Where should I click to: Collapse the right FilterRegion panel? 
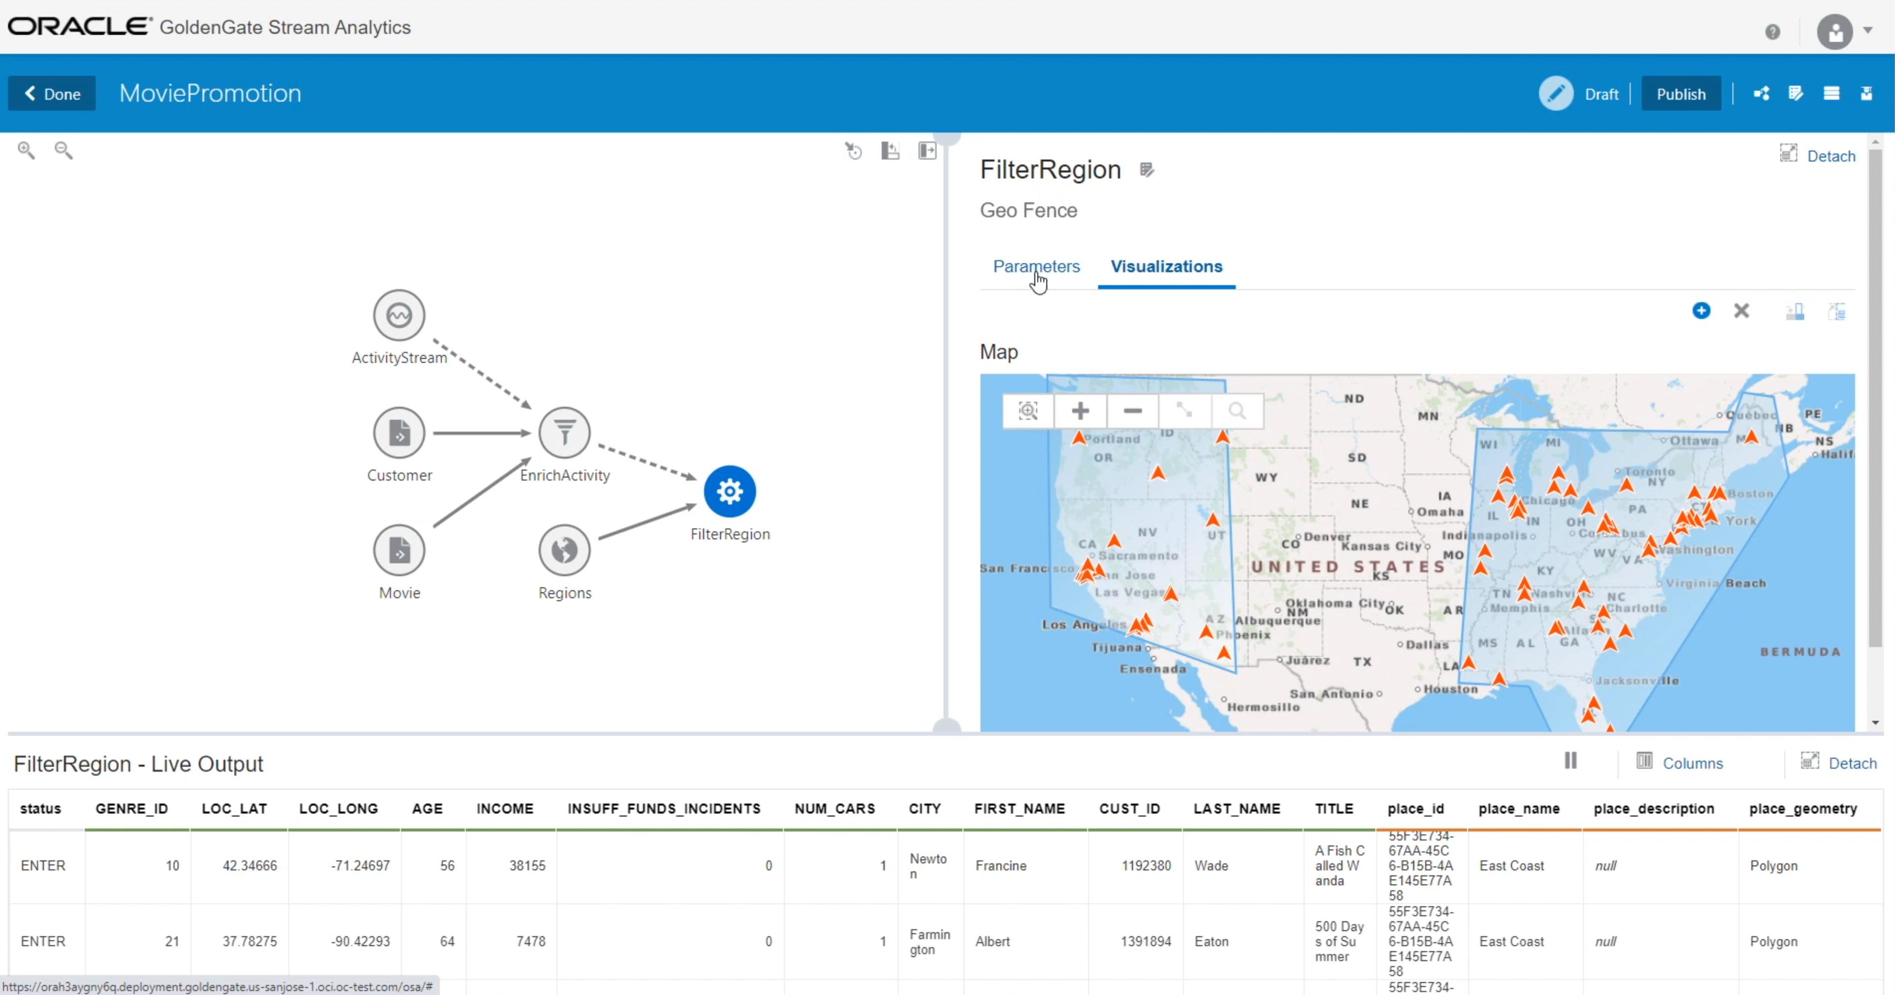point(926,151)
